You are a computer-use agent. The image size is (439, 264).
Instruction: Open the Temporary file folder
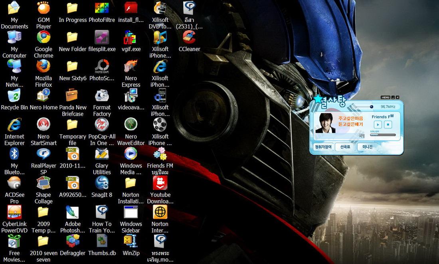pyautogui.click(x=73, y=132)
